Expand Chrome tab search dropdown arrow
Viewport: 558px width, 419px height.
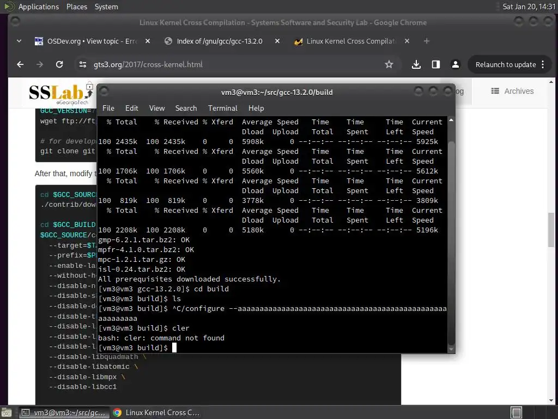tap(19, 41)
